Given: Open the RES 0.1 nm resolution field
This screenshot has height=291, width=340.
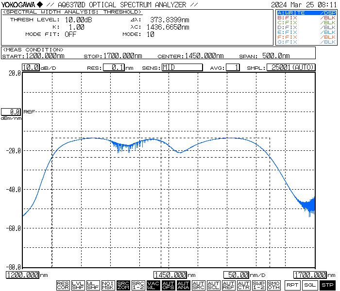Looking at the screenshot, I should pos(115,67).
